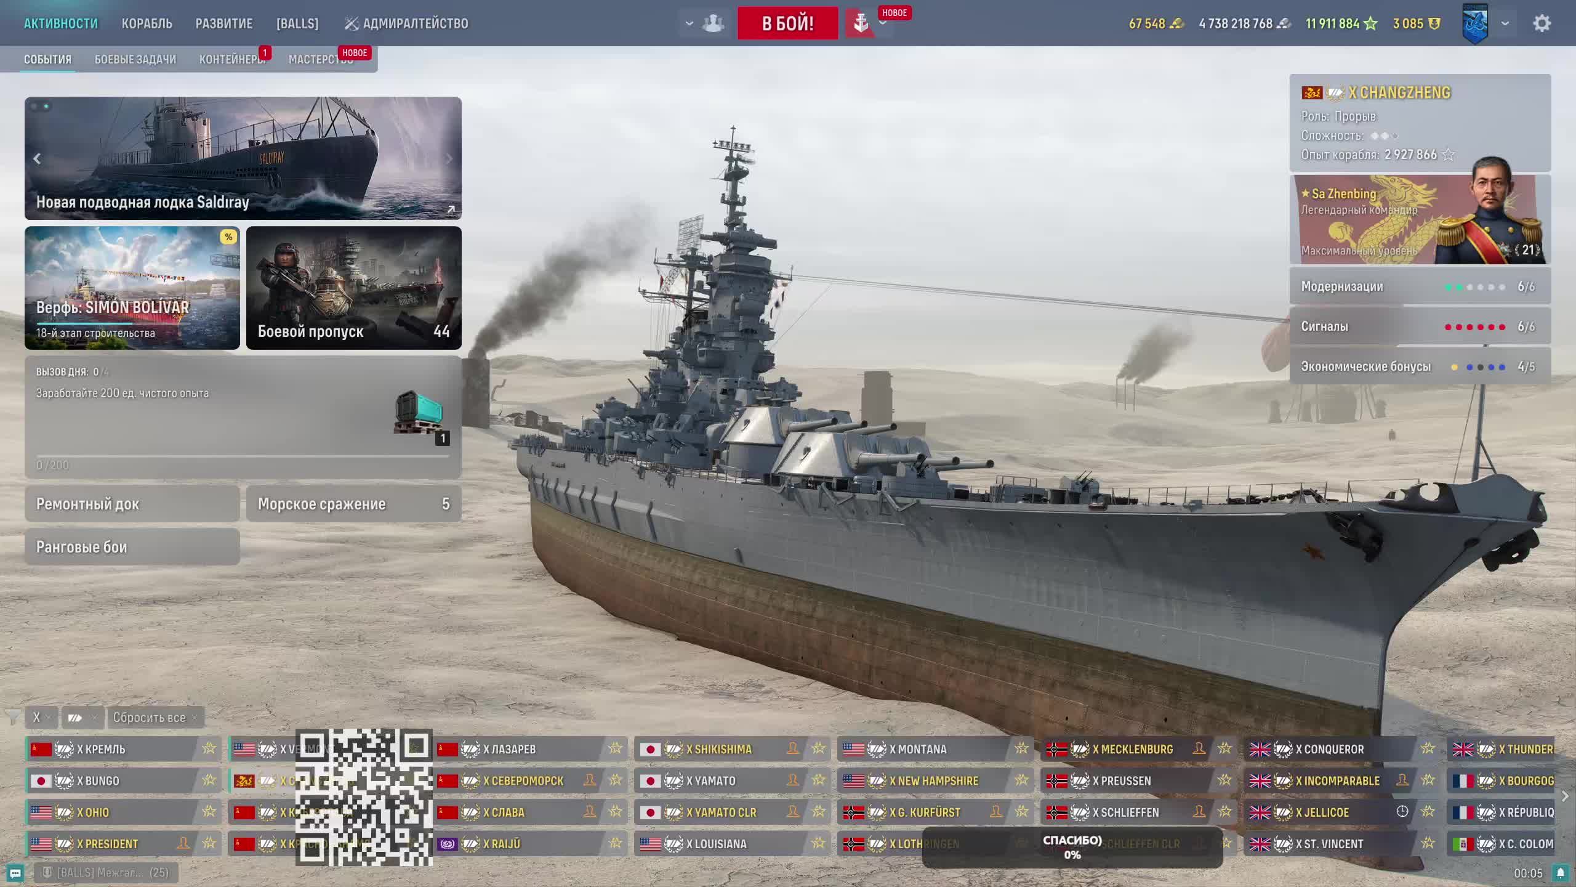Expand the battle type selector chevron
This screenshot has height=887, width=1576.
point(882,23)
